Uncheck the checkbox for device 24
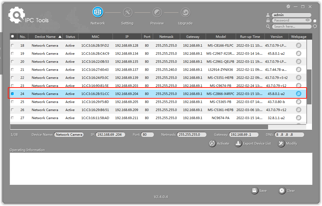The image size is (322, 206). pyautogui.click(x=12, y=94)
